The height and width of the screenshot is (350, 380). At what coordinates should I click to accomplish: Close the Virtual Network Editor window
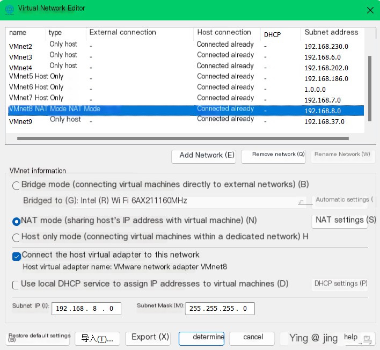click(370, 10)
